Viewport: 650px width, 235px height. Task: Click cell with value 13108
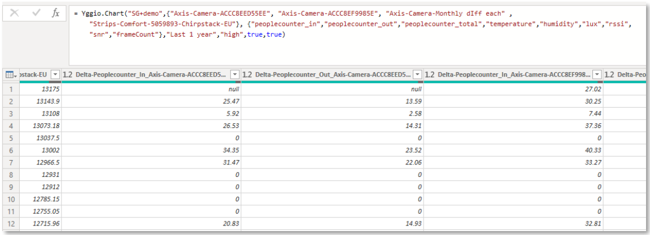[41, 113]
